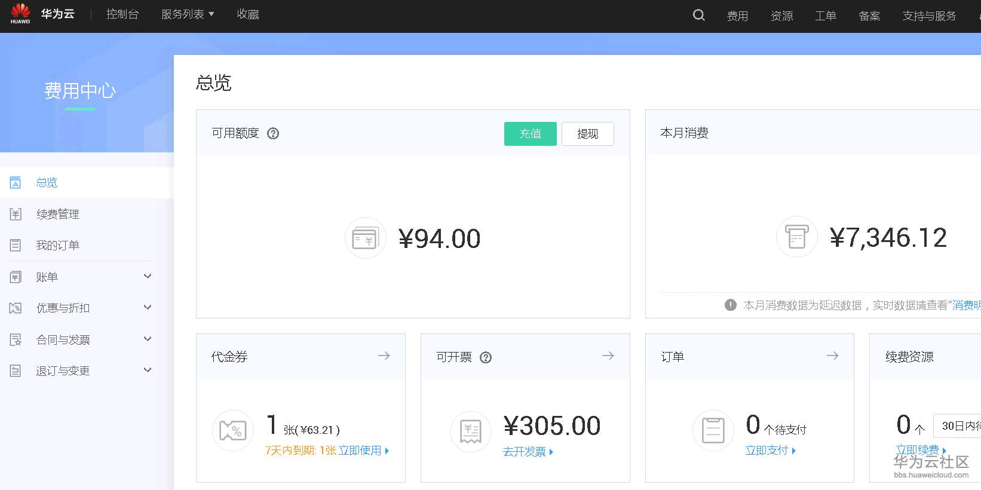Click the help icon beside 可开票
This screenshot has height=490, width=981.
click(x=486, y=357)
